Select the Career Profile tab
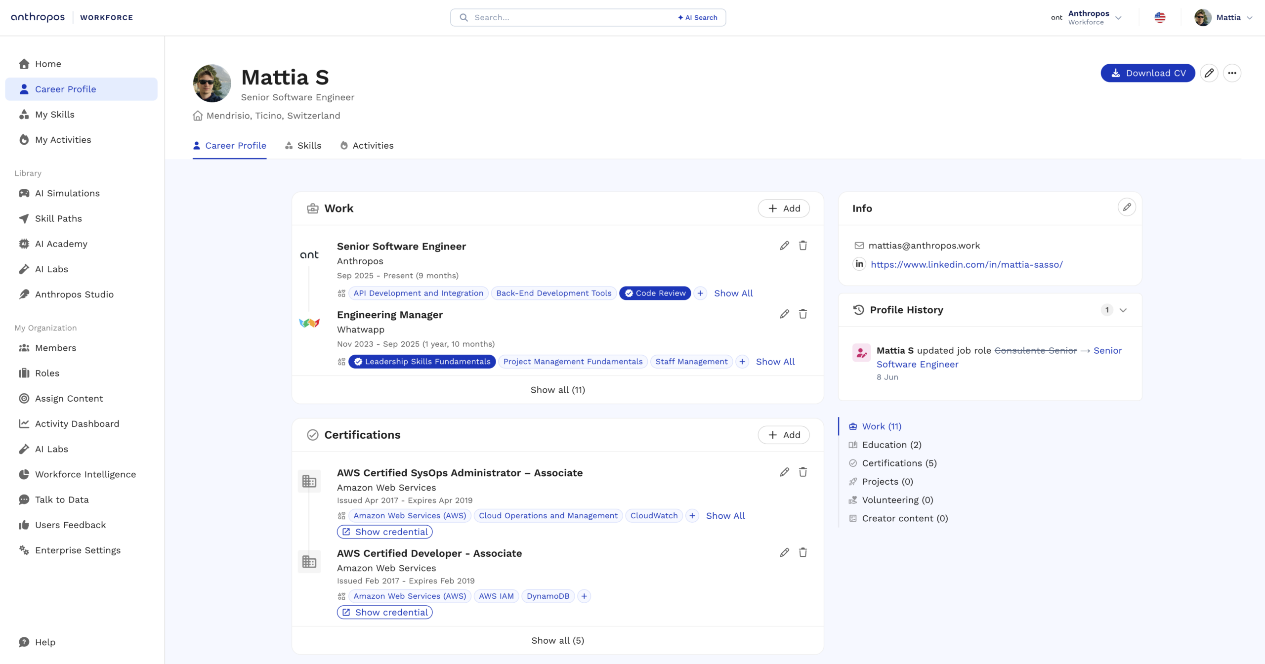Viewport: 1265px width, 664px height. (x=229, y=146)
